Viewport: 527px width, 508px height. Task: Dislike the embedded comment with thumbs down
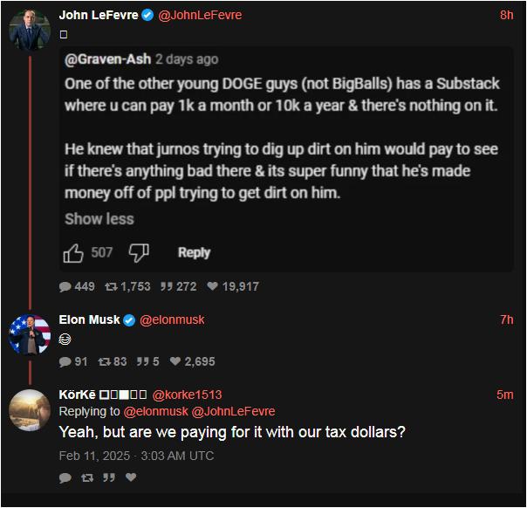click(x=139, y=252)
